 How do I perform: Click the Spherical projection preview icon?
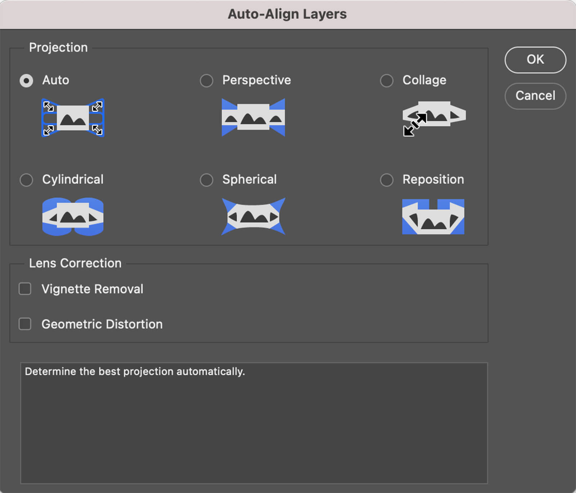coord(253,217)
